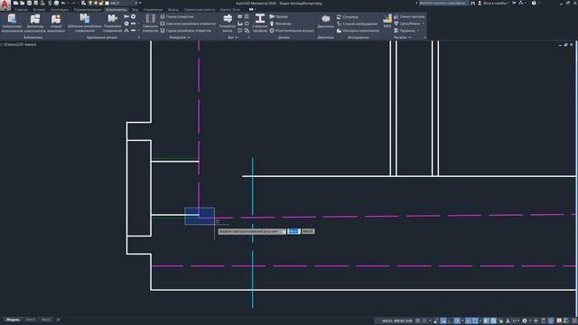Open the annotation scale 1:1 dropdown
The image size is (578, 325).
pyautogui.click(x=517, y=321)
